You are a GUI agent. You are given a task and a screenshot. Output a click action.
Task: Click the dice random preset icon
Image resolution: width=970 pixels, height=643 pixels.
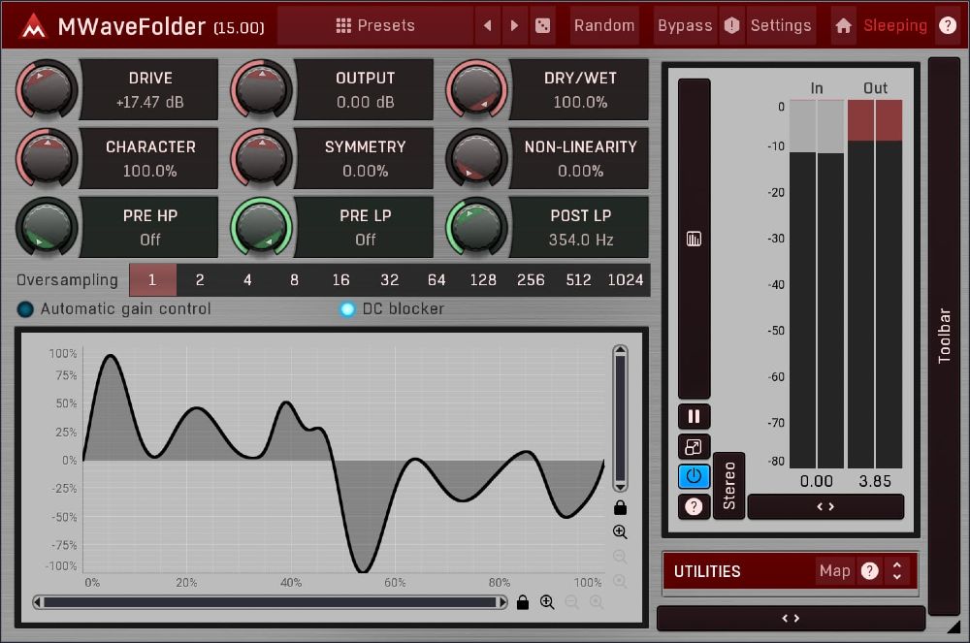(542, 25)
